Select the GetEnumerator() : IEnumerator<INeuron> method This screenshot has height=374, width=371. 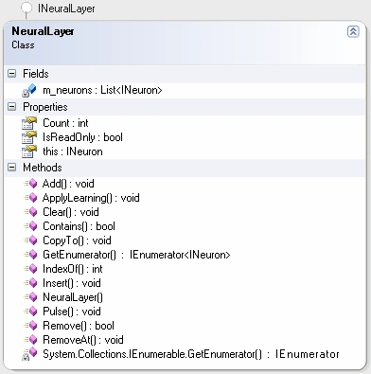pyautogui.click(x=136, y=255)
